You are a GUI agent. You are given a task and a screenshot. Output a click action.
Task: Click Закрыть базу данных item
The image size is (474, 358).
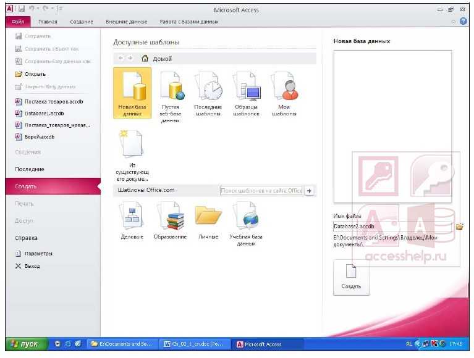pyautogui.click(x=45, y=86)
